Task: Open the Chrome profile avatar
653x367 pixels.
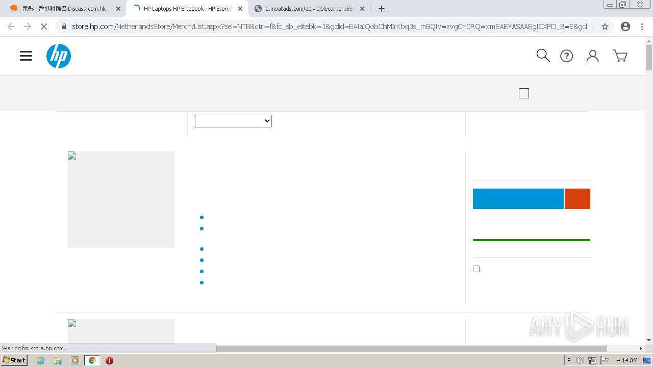Action: point(625,27)
